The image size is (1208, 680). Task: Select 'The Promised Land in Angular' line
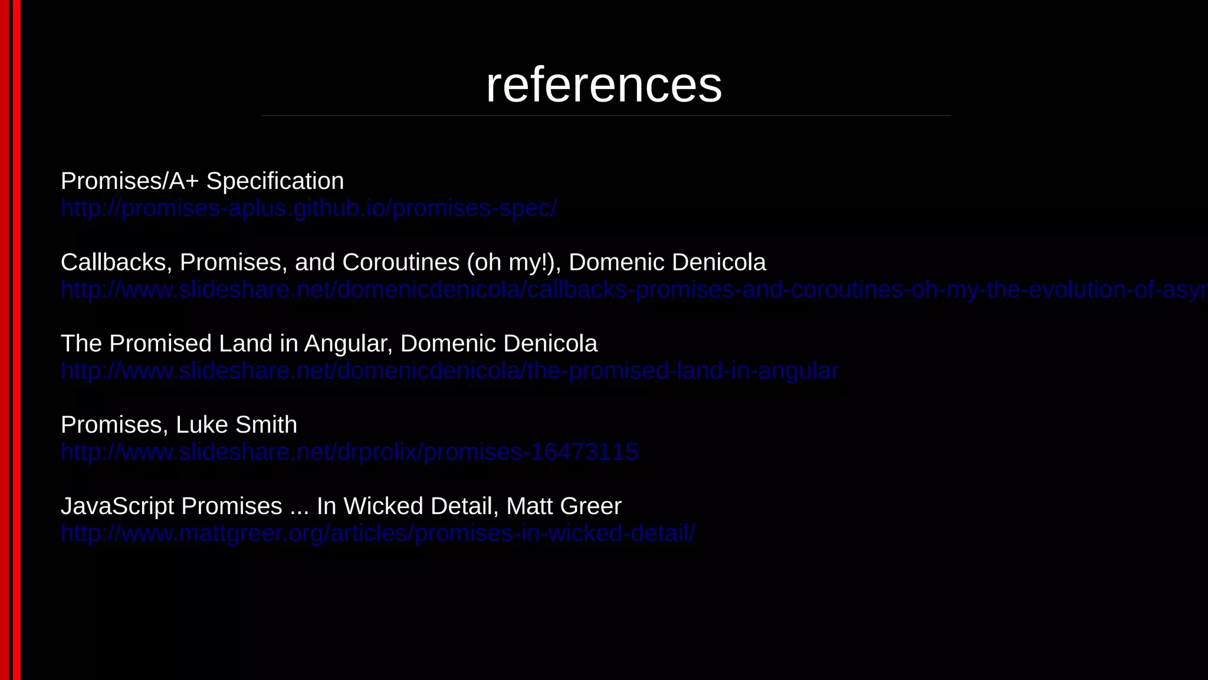click(x=329, y=344)
